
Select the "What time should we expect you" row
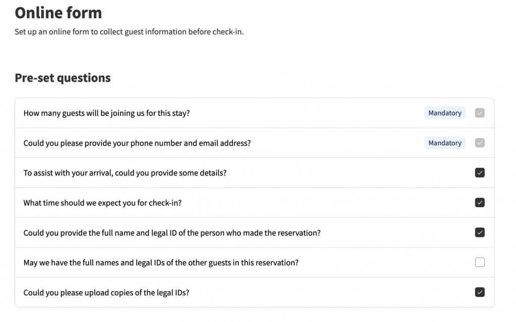[254, 203]
